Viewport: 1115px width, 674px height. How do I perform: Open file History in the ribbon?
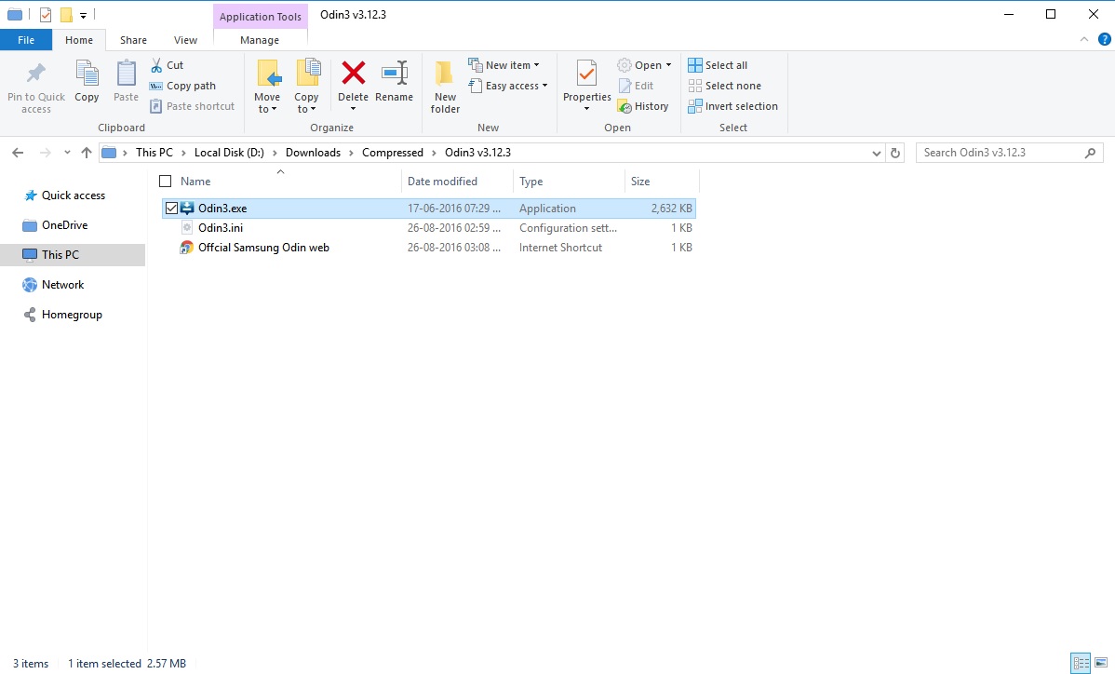643,107
